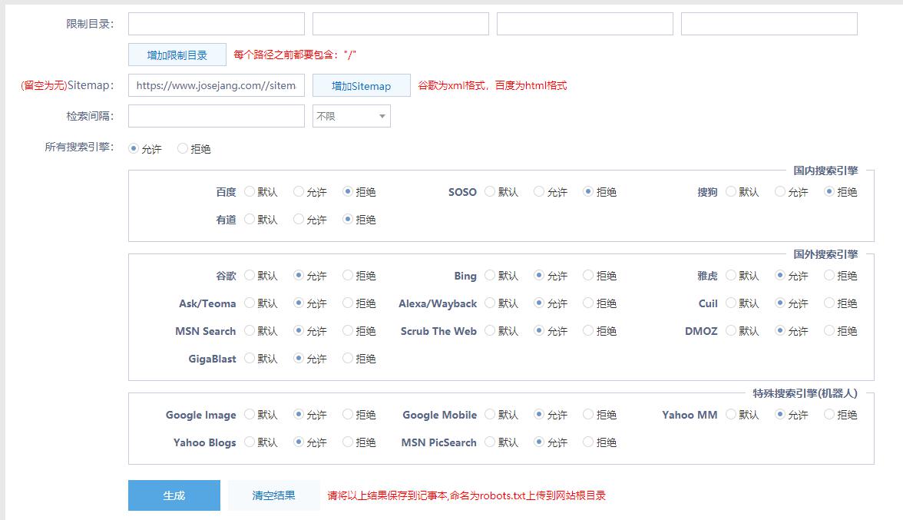Set 搜狗 to 允许

click(779, 191)
